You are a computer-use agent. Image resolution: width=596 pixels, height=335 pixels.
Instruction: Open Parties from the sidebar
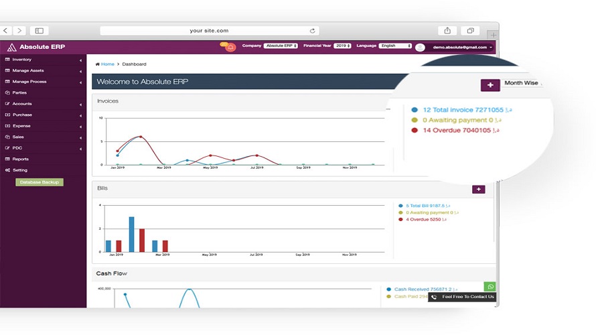[19, 92]
